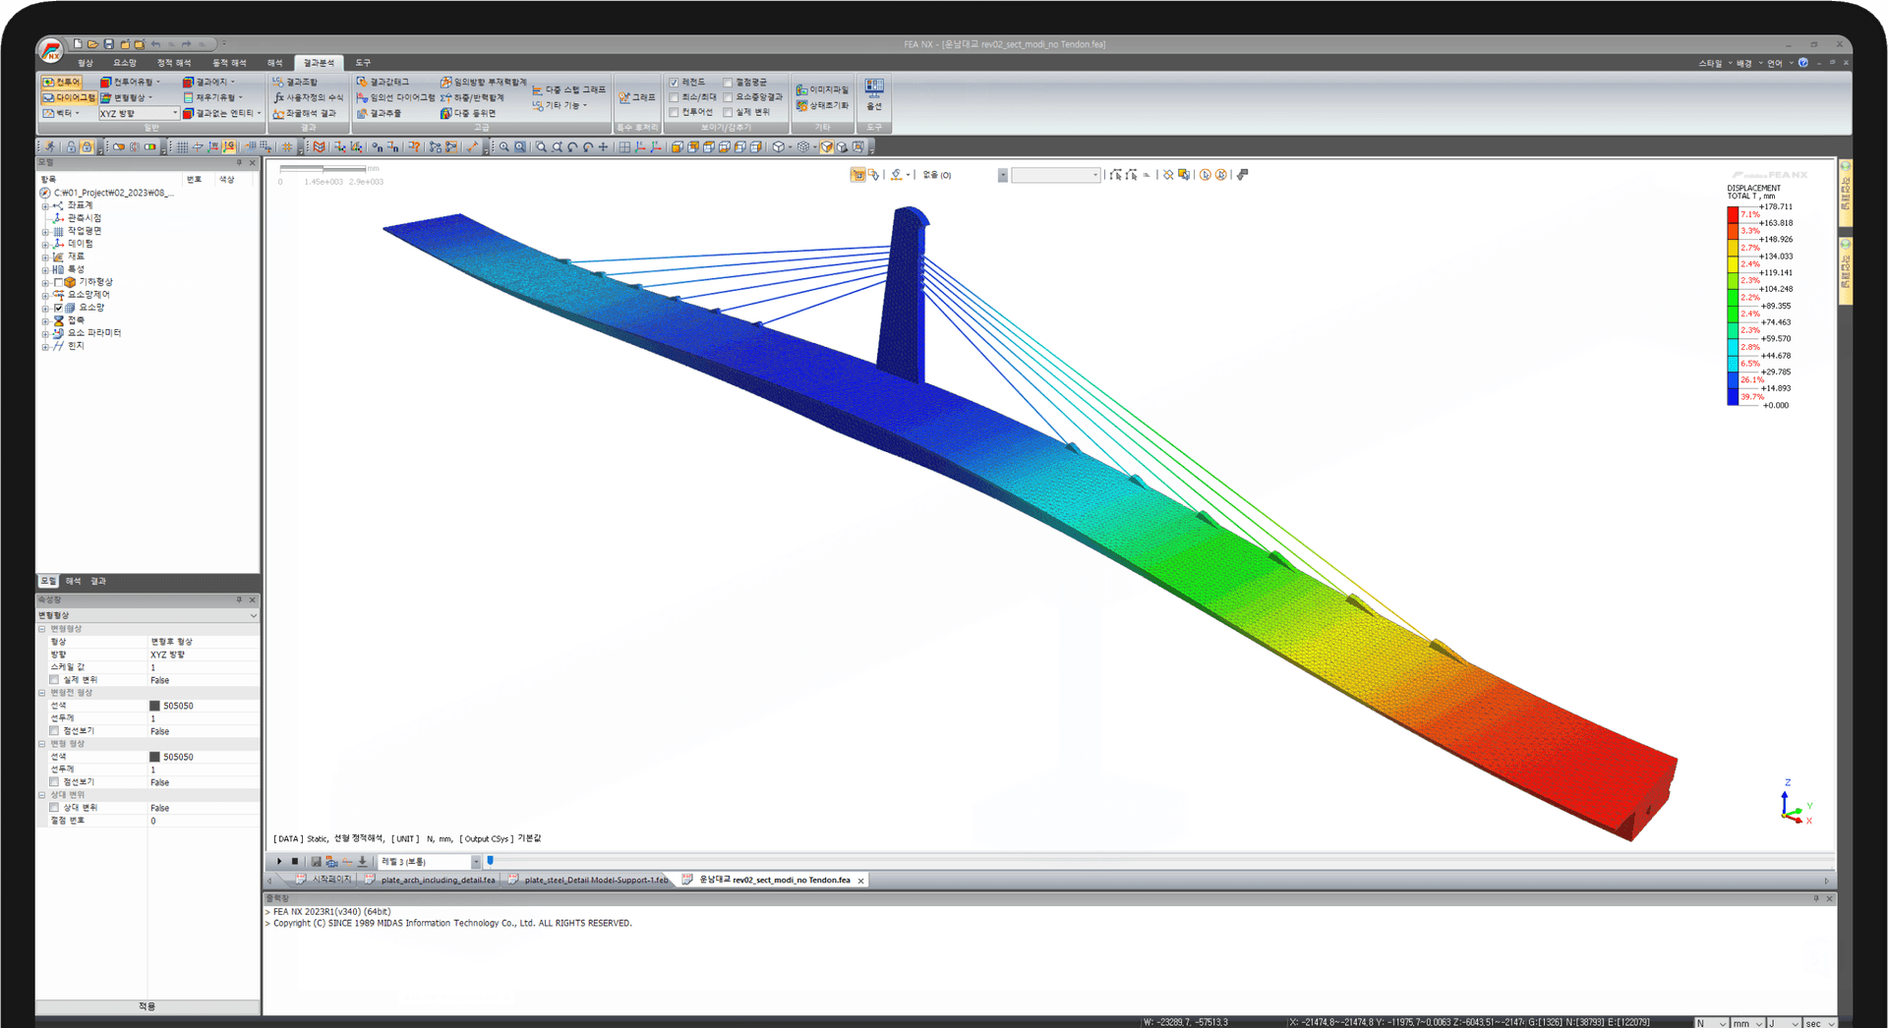Click the 505050 line color swatch
This screenshot has width=1888, height=1028.
point(154,706)
